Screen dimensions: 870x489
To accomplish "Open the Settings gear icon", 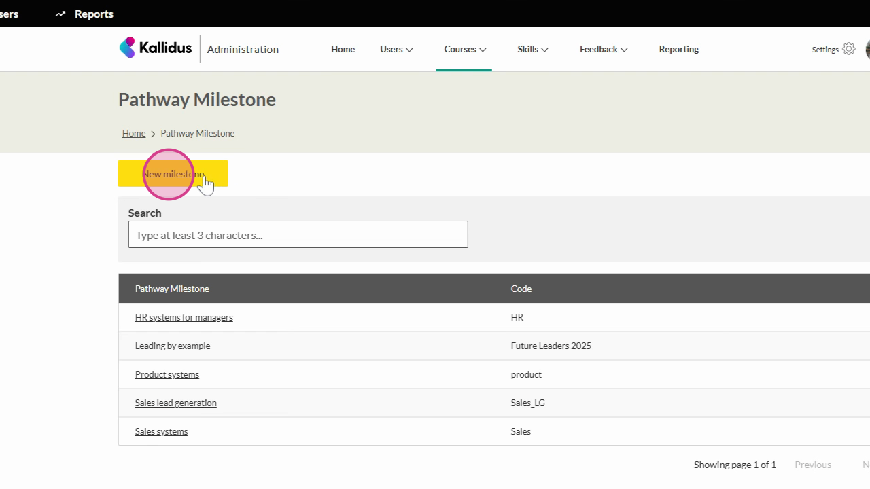I will click(848, 49).
